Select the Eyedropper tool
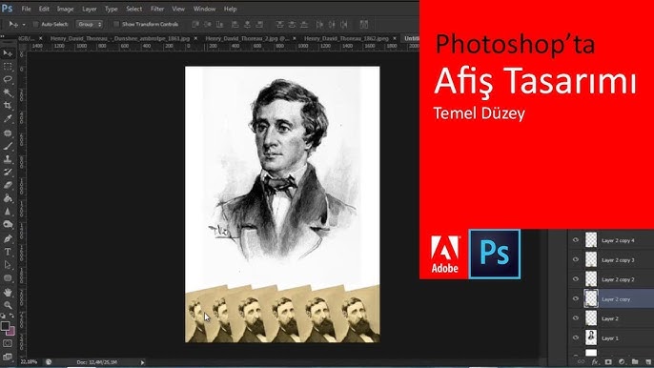654x368 pixels. tap(8, 119)
